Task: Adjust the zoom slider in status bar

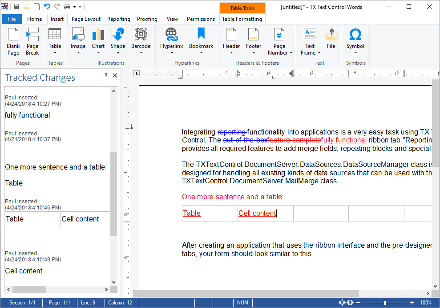Action: [x=385, y=303]
